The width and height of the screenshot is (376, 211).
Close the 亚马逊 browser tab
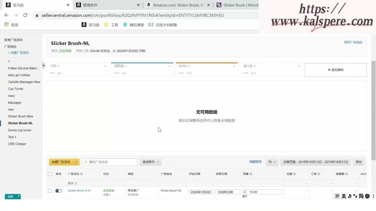pyautogui.click(x=68, y=5)
